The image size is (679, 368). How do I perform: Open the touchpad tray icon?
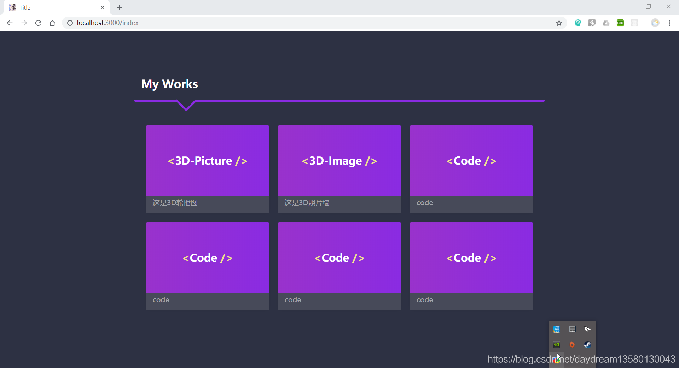pyautogui.click(x=572, y=329)
